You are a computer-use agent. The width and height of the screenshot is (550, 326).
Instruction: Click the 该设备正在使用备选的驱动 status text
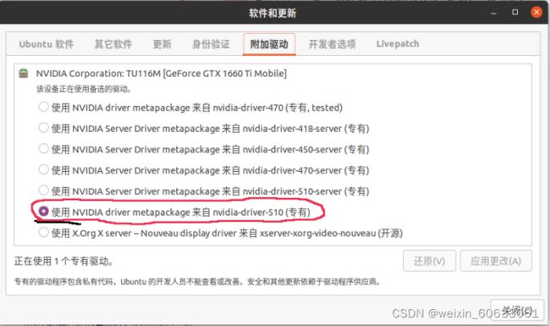click(84, 89)
